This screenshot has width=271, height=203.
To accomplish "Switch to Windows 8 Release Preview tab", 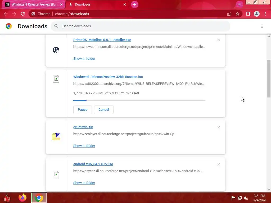I will point(34,4).
